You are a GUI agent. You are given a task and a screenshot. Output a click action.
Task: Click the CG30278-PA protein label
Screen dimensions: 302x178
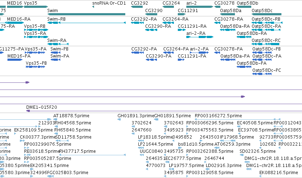(x=229, y=49)
